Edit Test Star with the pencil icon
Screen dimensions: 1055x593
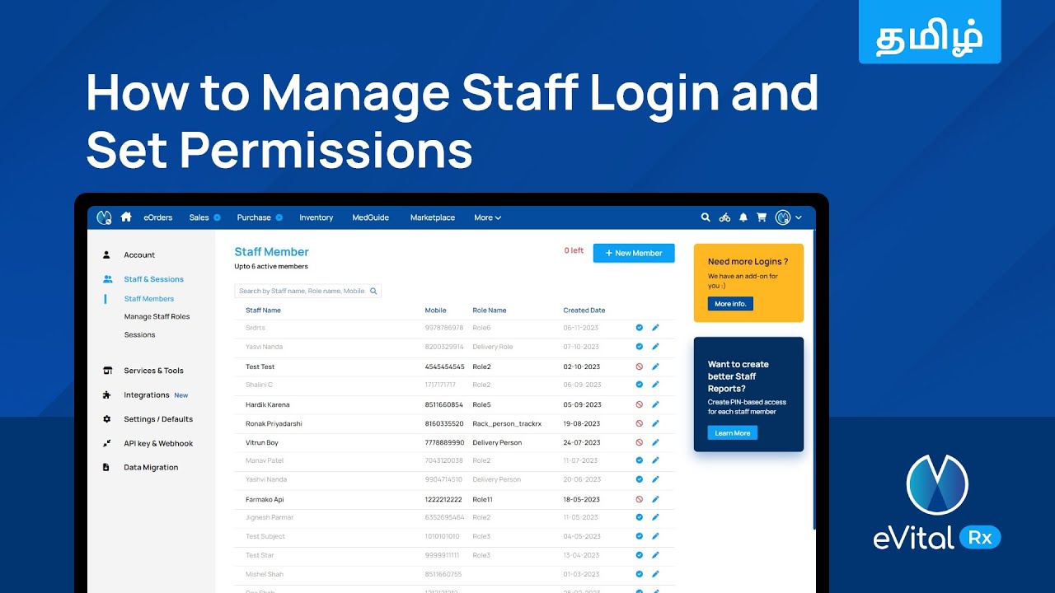[656, 555]
